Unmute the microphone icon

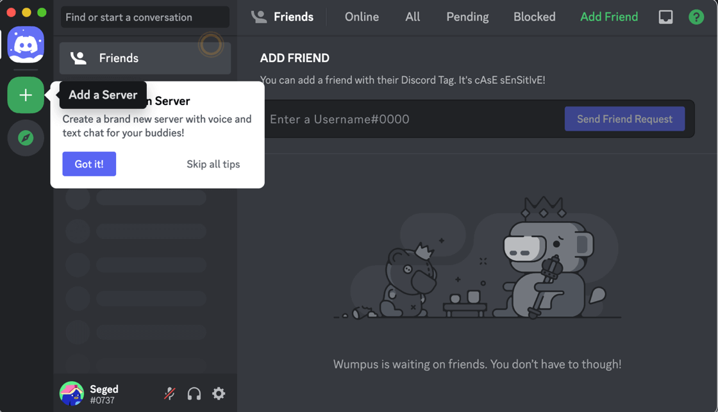coord(169,393)
